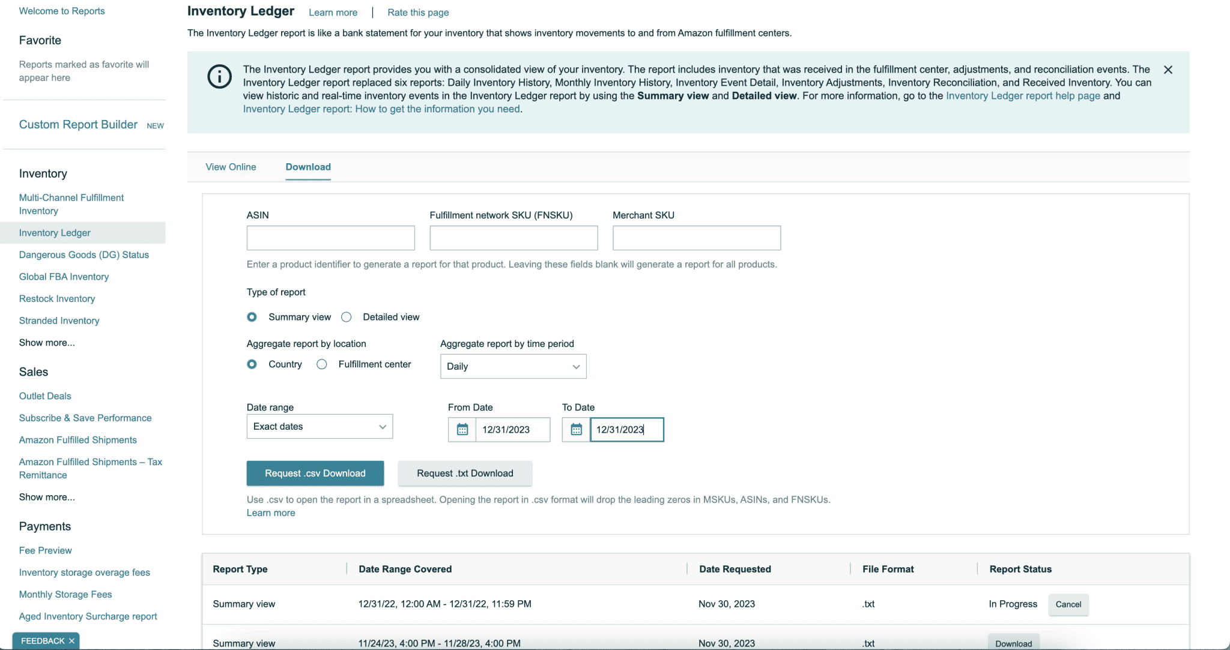Open the Inventory Ledger report help page link
The width and height of the screenshot is (1230, 650).
pos(1022,95)
